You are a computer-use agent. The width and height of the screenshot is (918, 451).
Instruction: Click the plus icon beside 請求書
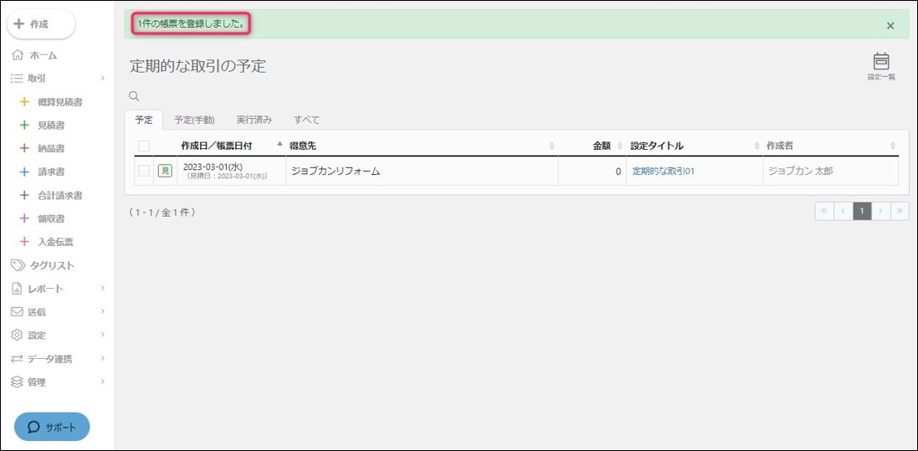pyautogui.click(x=24, y=172)
